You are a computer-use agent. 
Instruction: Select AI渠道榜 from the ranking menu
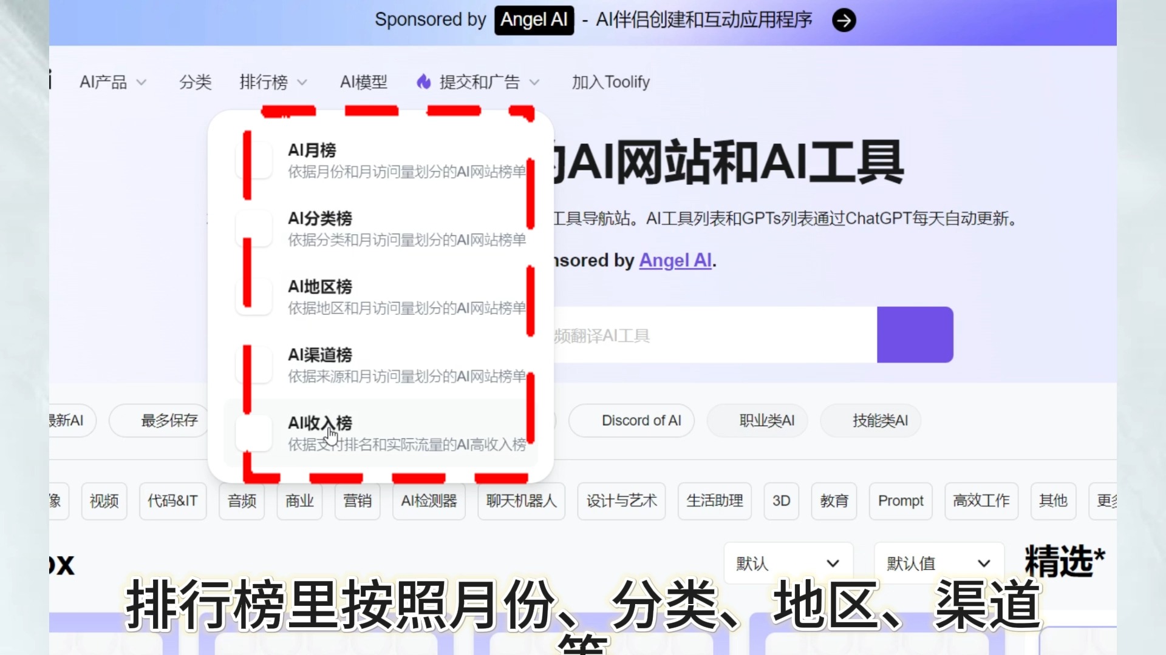coord(381,365)
